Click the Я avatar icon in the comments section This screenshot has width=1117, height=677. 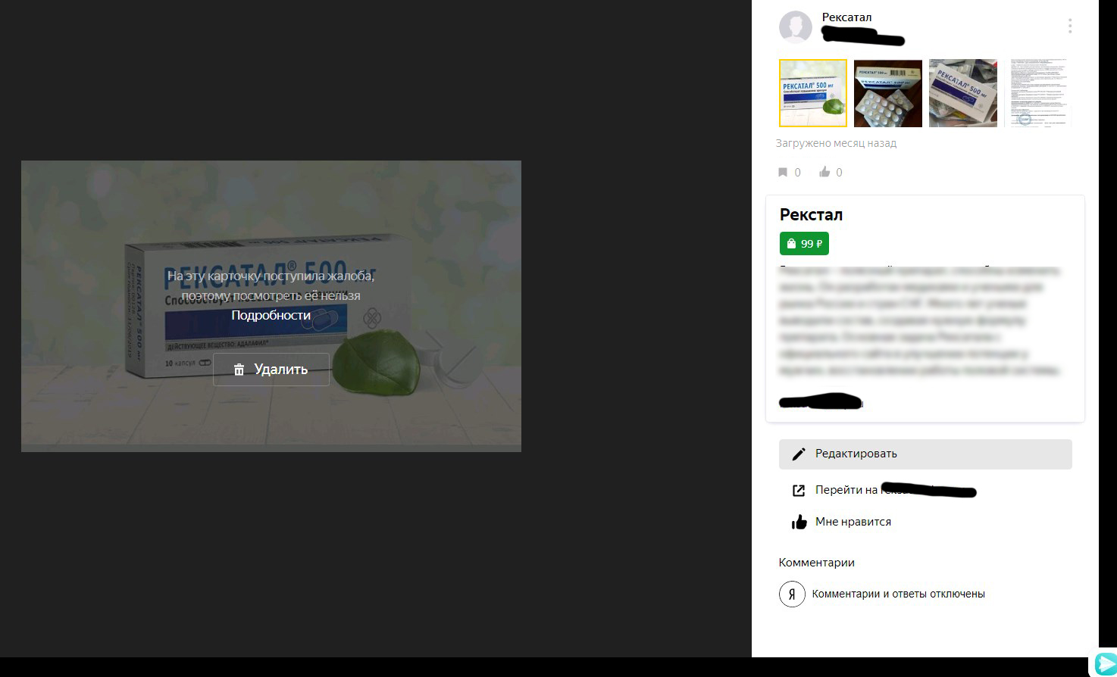pos(792,594)
